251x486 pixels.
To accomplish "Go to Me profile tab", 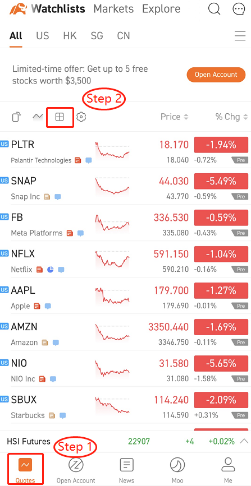I will 228,470.
